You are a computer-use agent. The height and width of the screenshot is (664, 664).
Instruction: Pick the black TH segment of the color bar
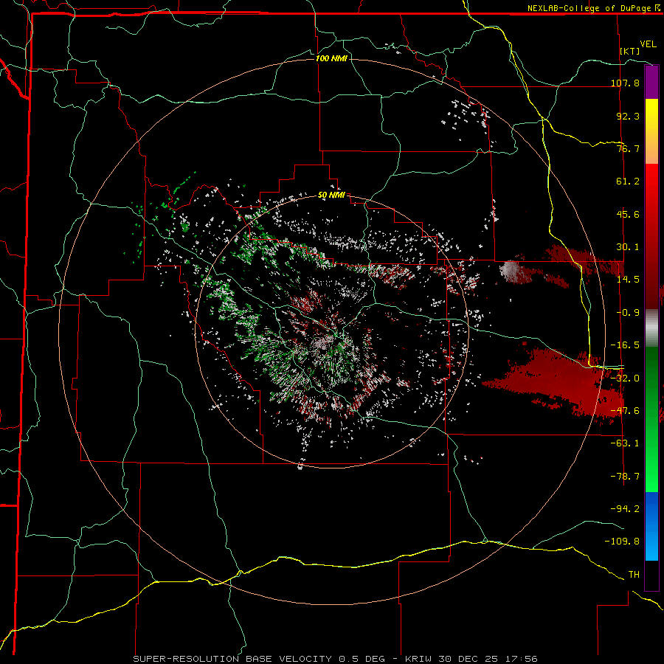651,575
